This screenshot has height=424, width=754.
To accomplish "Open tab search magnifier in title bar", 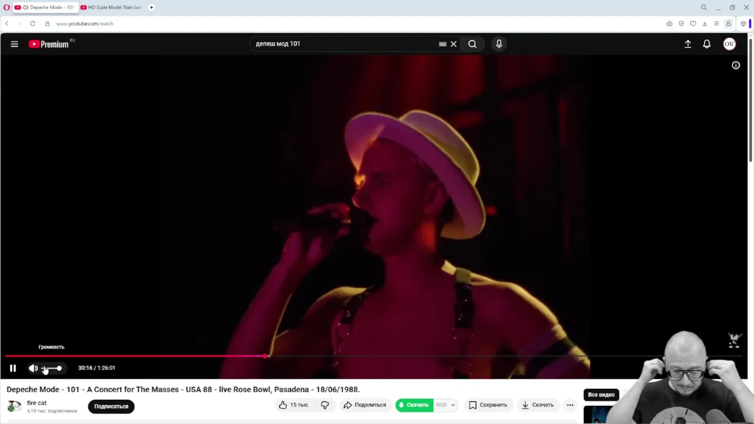I will pyautogui.click(x=703, y=7).
